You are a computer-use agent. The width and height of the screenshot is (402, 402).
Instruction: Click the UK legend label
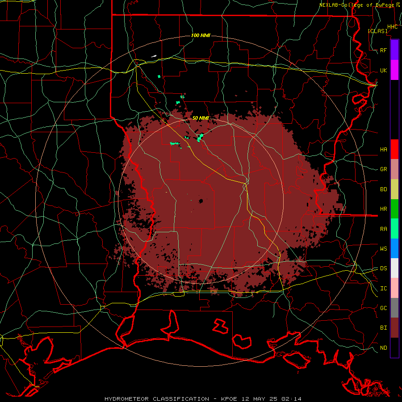(x=384, y=70)
